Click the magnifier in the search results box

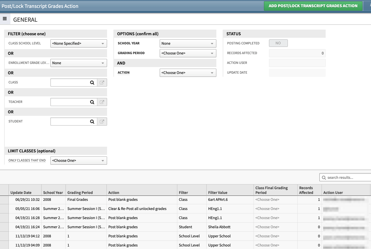[x=323, y=178]
